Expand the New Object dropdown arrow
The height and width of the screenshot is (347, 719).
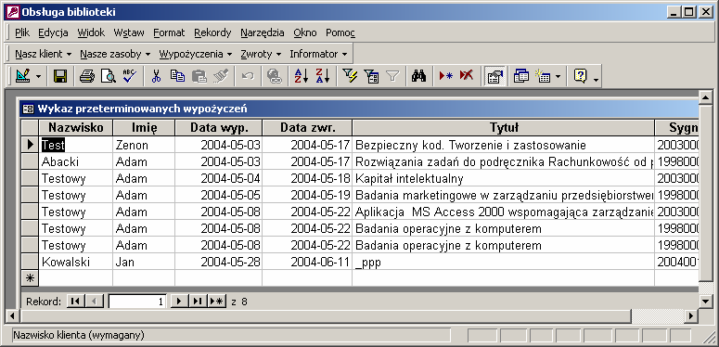coord(558,76)
